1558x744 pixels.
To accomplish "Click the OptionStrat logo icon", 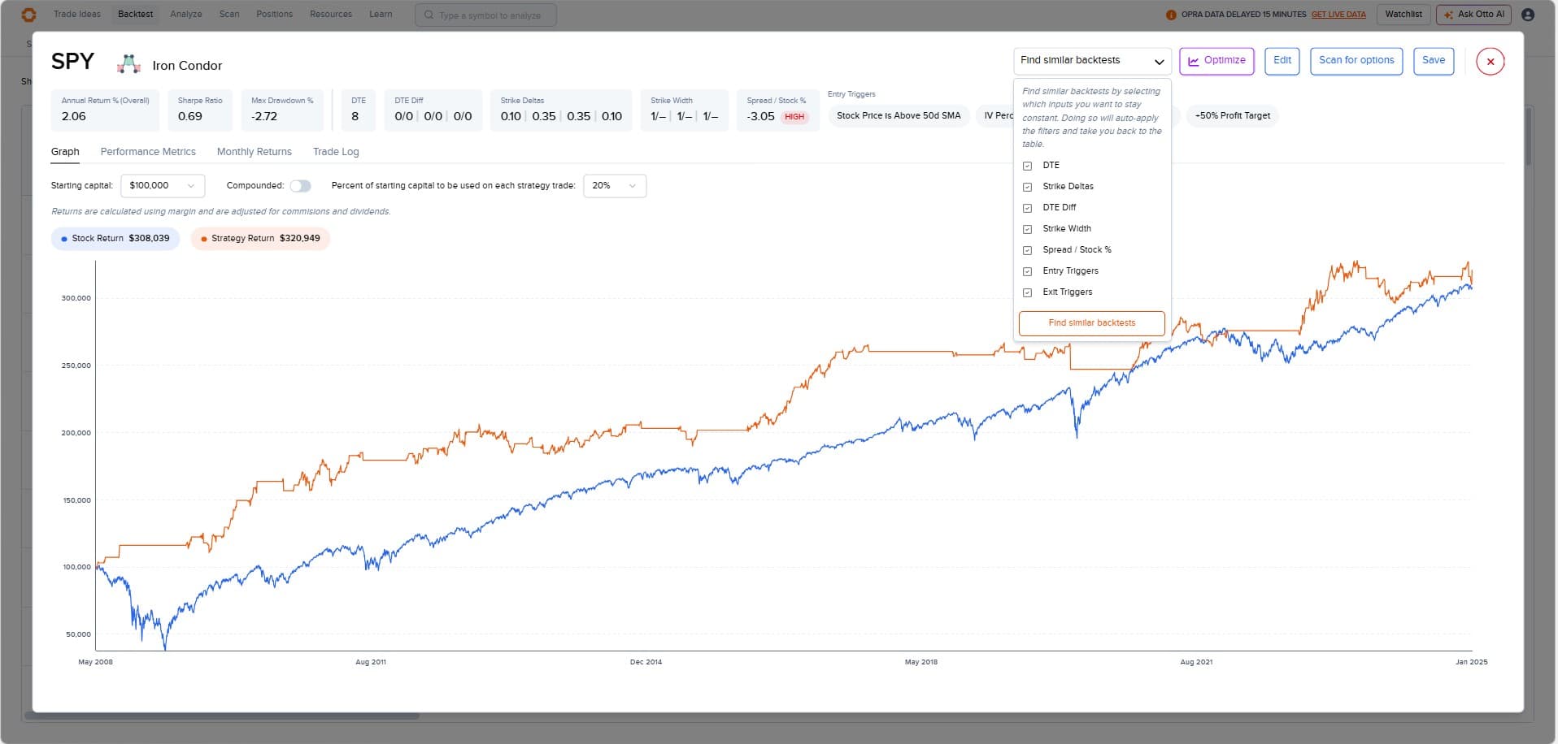I will [28, 15].
